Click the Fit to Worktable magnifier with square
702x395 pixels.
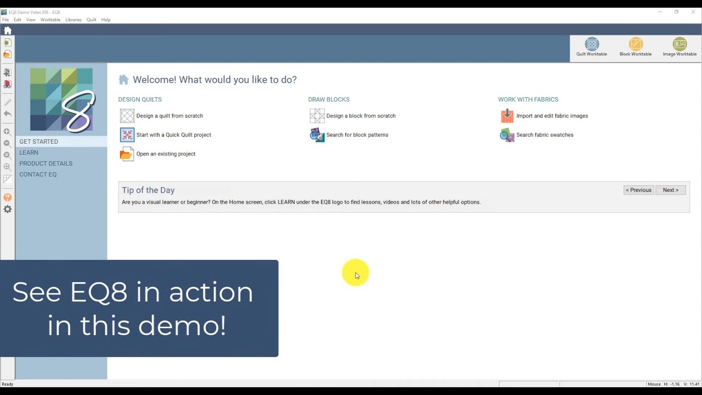tap(7, 167)
